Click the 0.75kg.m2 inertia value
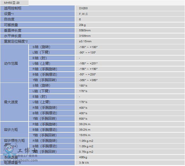 pos(86,152)
